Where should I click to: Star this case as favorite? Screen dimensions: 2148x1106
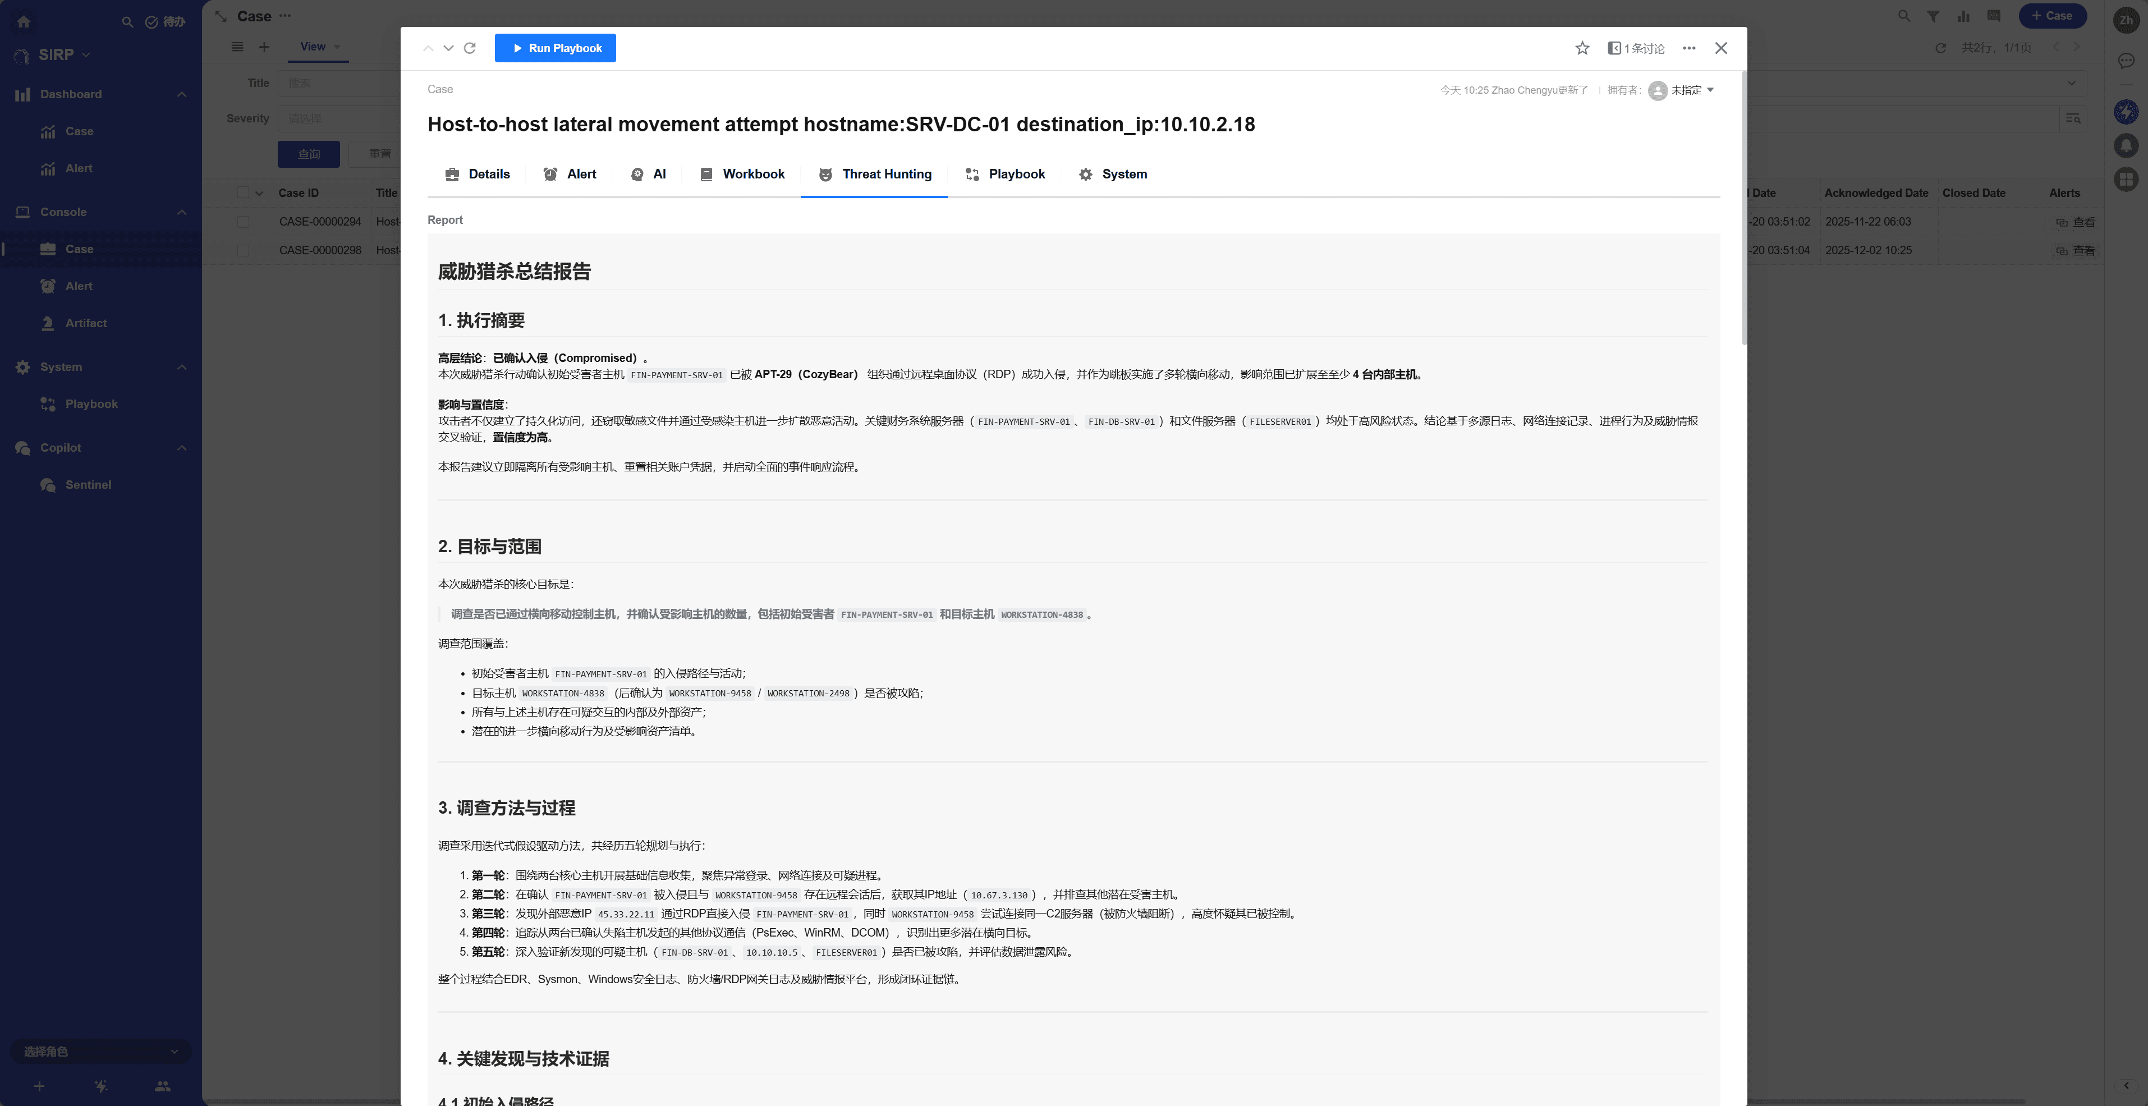click(x=1582, y=48)
